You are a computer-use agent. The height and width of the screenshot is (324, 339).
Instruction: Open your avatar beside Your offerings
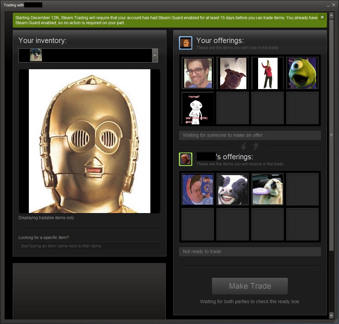coord(186,43)
